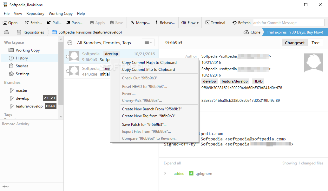
Task: Open the Git-Flow dropdown
Action: [x=190, y=23]
